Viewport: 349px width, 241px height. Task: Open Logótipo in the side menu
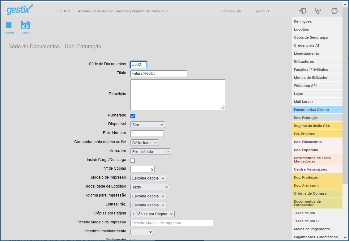(317, 29)
